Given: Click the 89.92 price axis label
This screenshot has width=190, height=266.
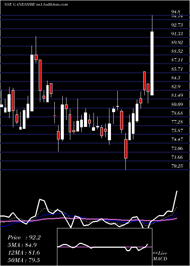Looking at the screenshot, I should 177,43.
